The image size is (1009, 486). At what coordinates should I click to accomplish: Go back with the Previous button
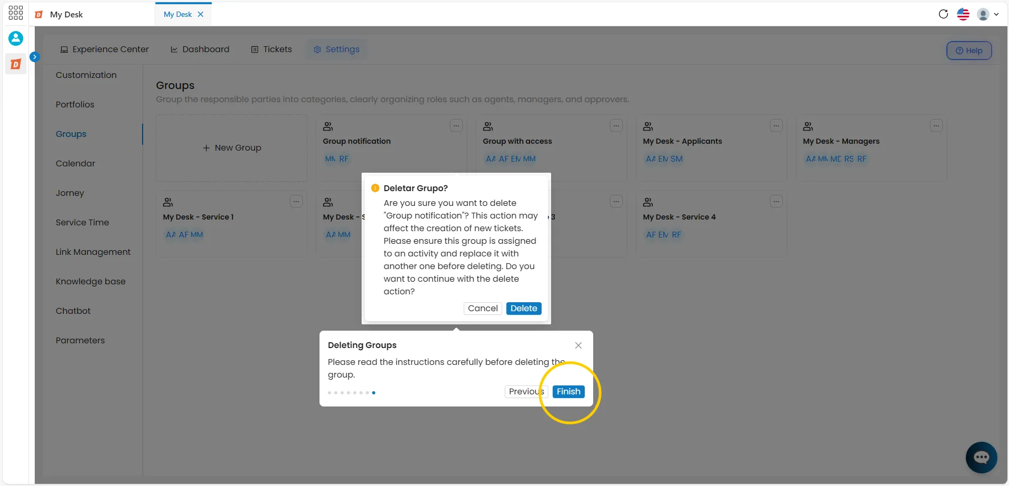pos(526,392)
